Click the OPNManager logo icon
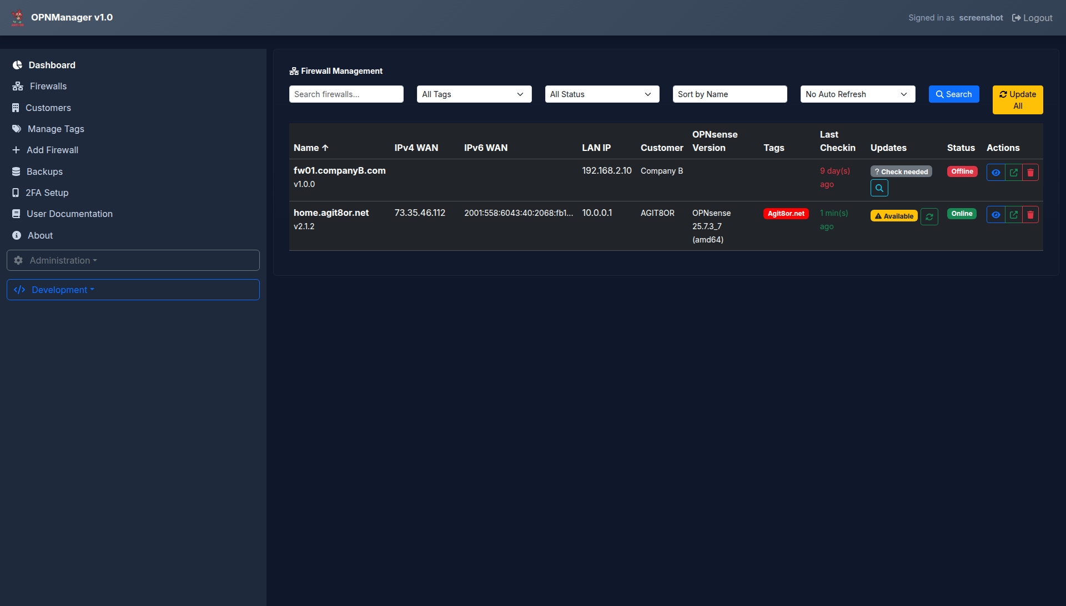 (18, 17)
